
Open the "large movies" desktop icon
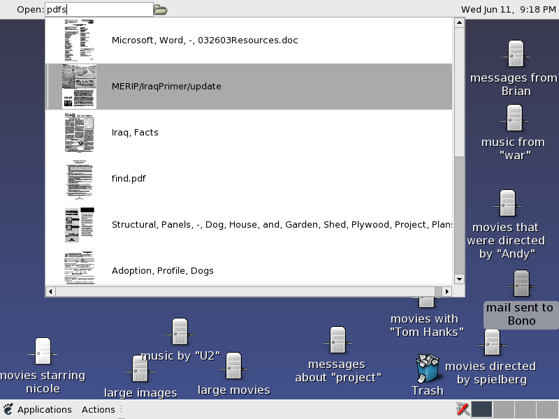(233, 367)
